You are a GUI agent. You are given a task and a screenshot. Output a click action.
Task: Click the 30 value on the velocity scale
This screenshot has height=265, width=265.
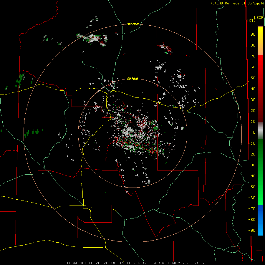253,100
